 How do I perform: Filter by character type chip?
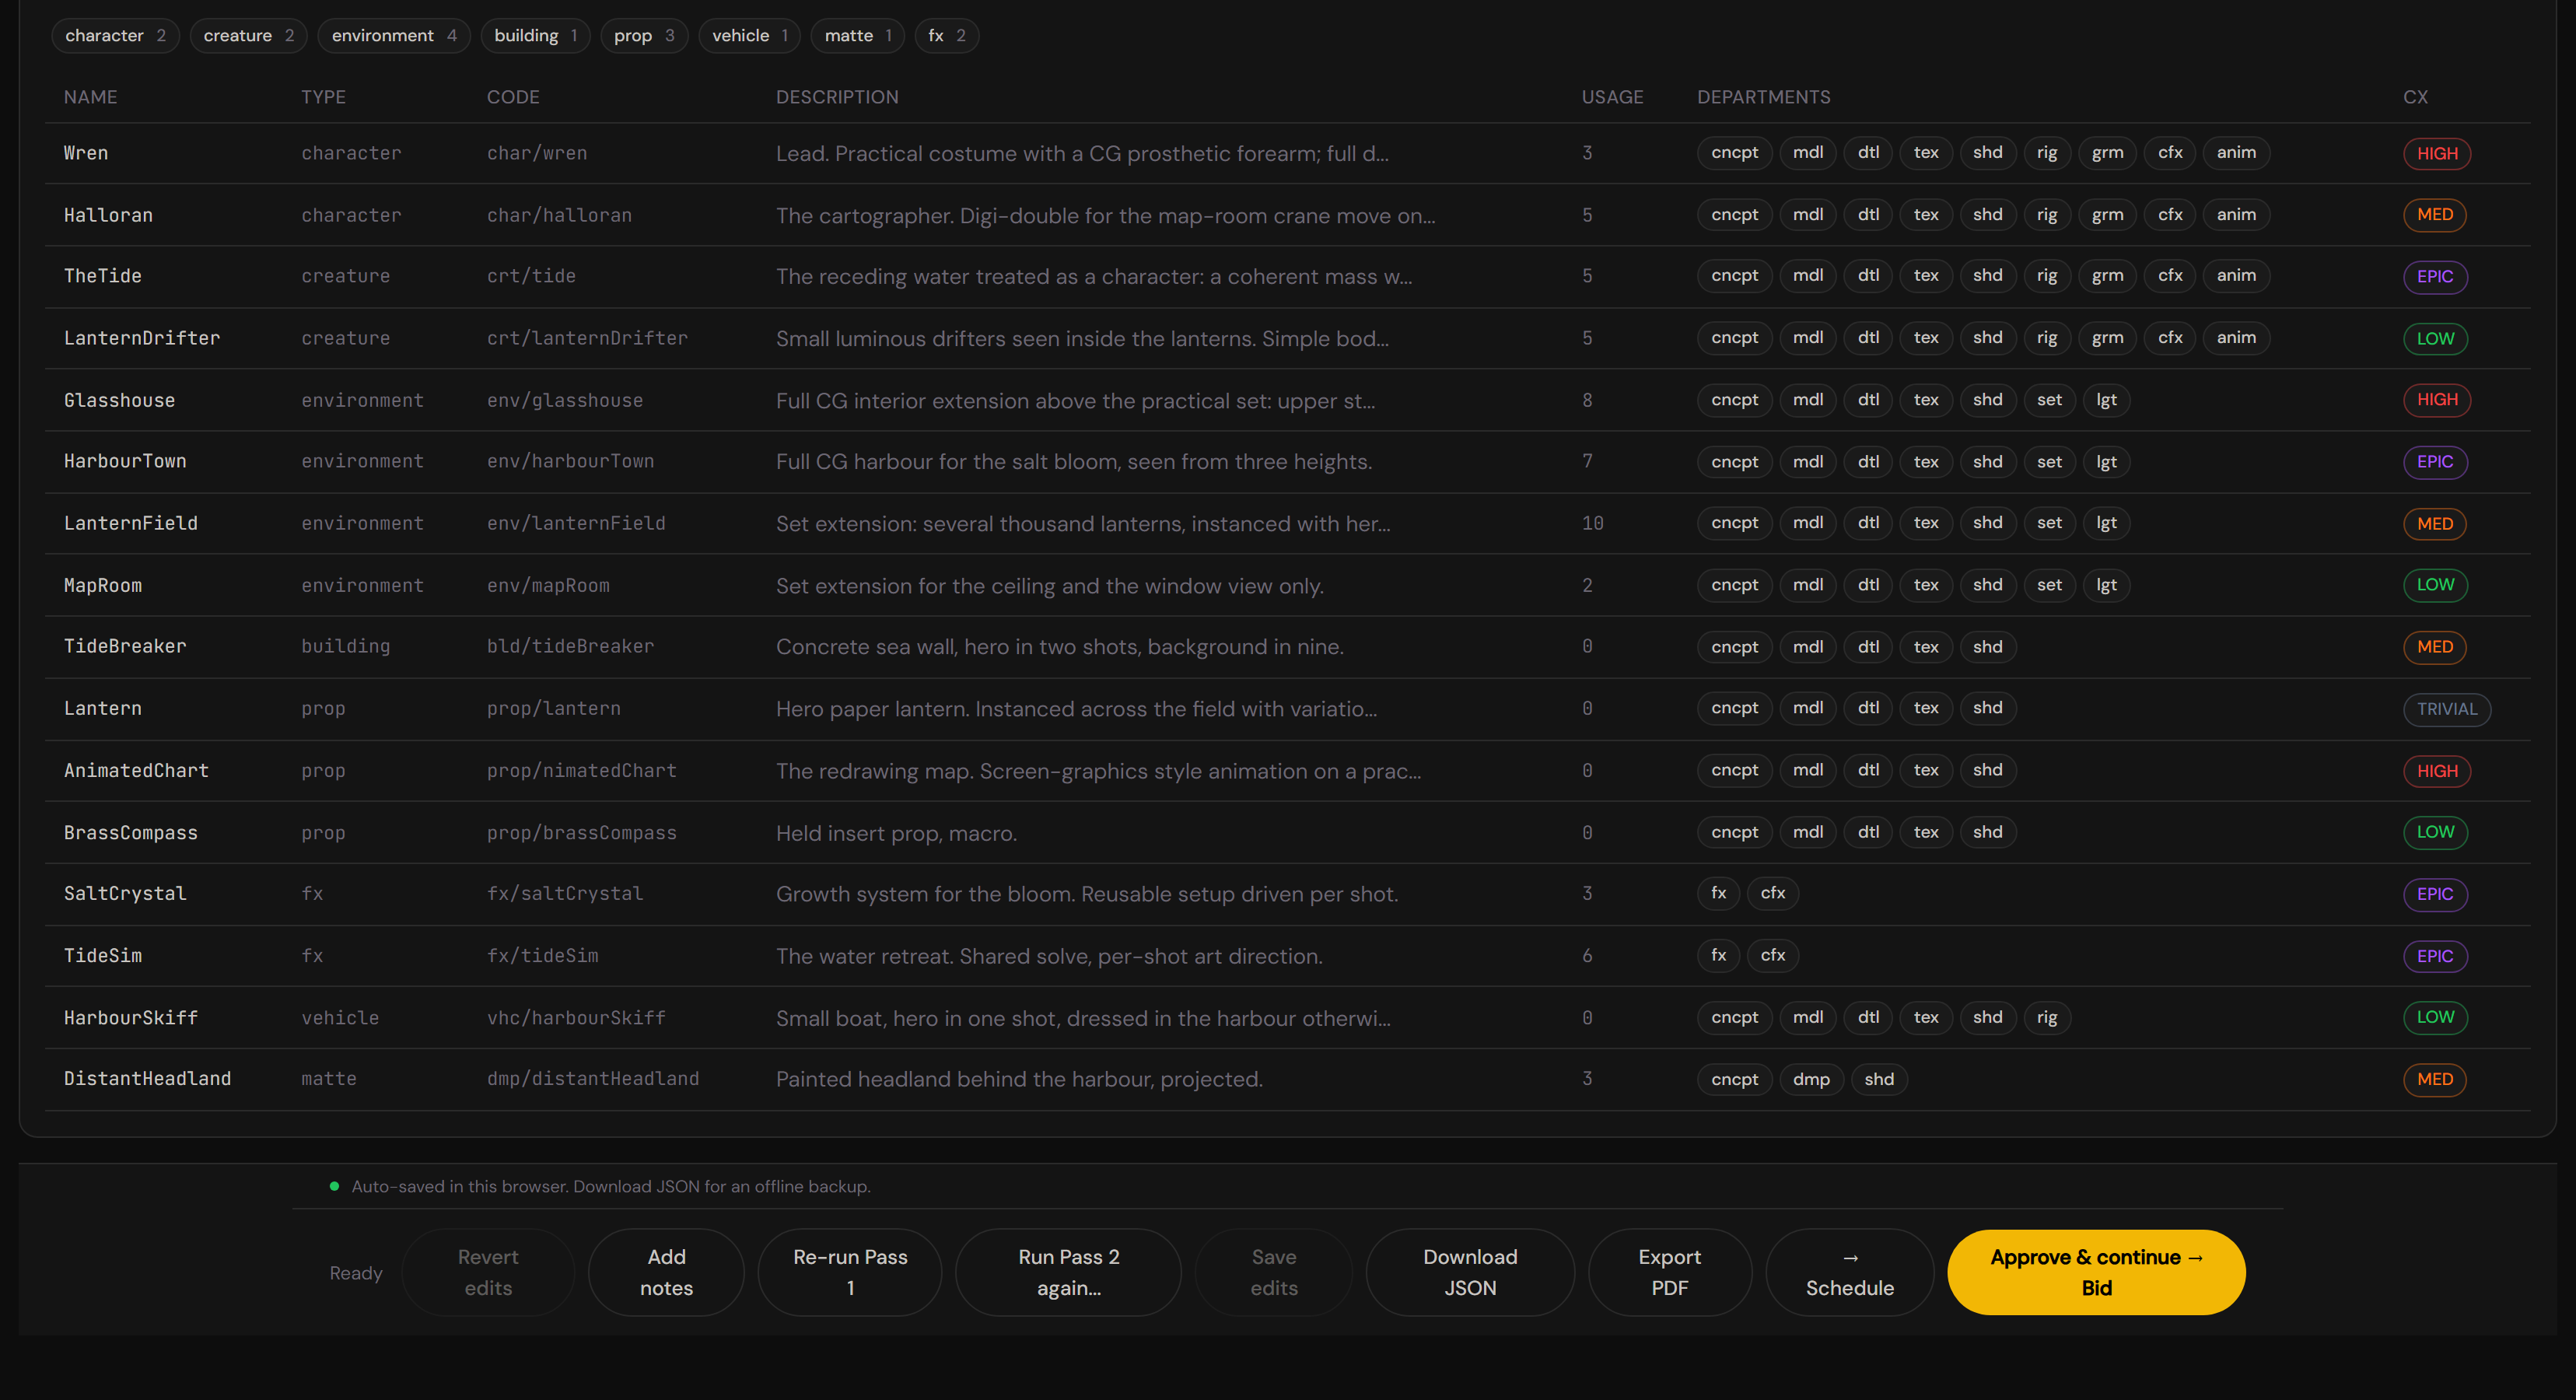click(x=115, y=36)
